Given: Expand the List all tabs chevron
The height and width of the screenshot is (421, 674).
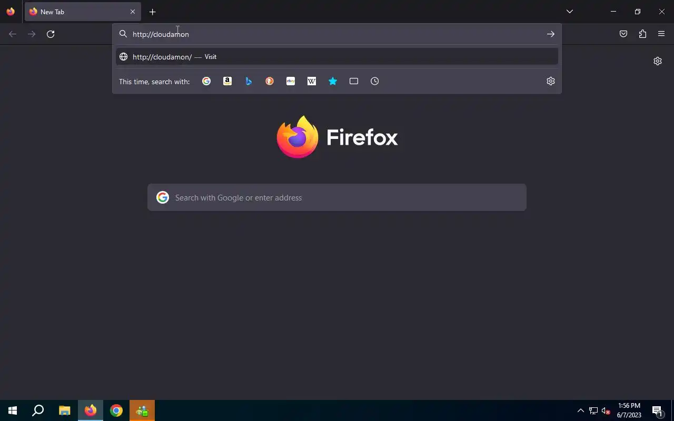Looking at the screenshot, I should point(570,12).
